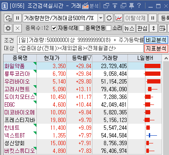Click the up-down arrow expand icon
Image resolution: width=169 pixels, height=155 pixels.
pyautogui.click(x=154, y=28)
